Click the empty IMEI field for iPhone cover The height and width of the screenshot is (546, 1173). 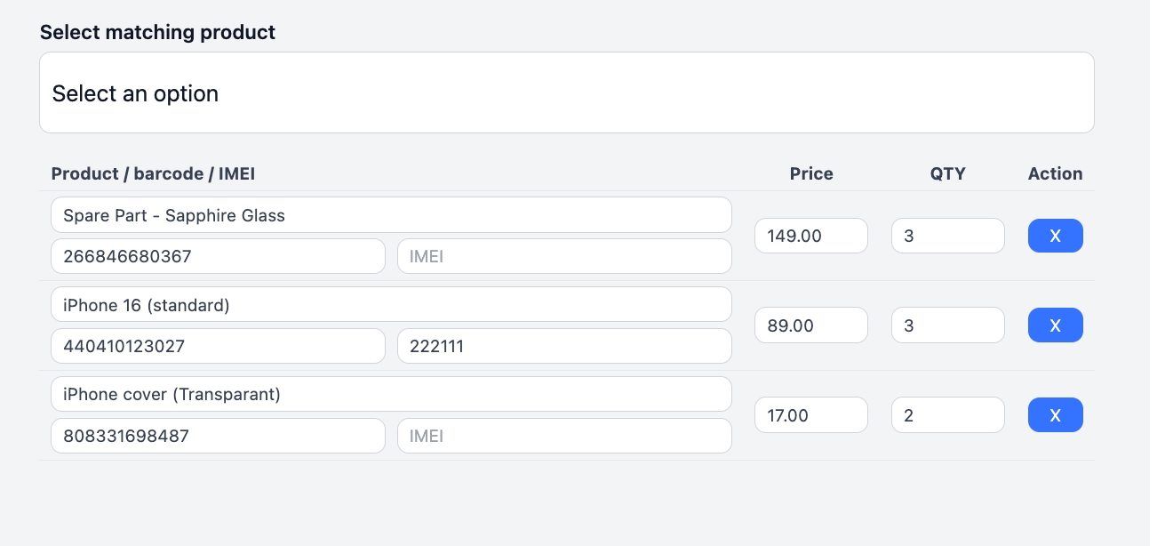click(x=564, y=436)
